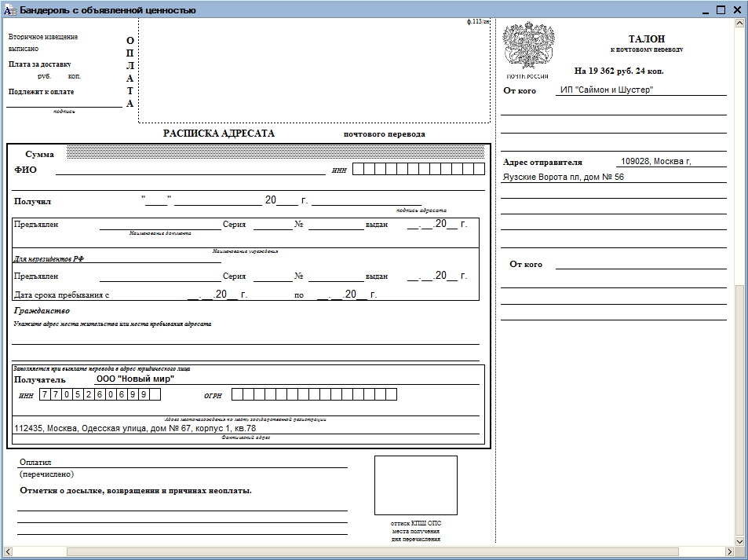Click the amount text На 19 362 руб. 24 коп.
This screenshot has width=748, height=560.
click(618, 71)
